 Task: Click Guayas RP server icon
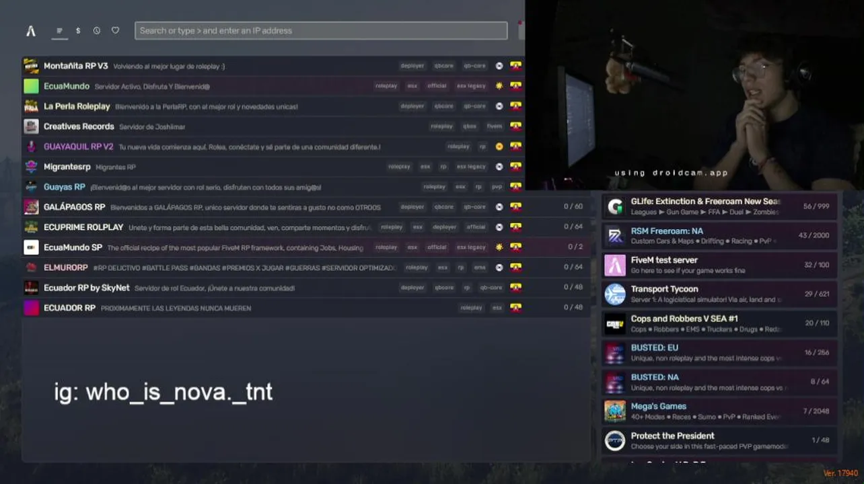(x=31, y=187)
